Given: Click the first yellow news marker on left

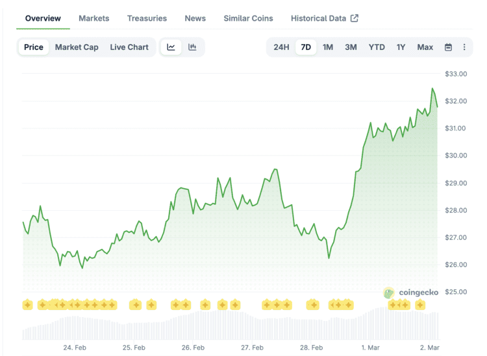Looking at the screenshot, I should (x=27, y=305).
